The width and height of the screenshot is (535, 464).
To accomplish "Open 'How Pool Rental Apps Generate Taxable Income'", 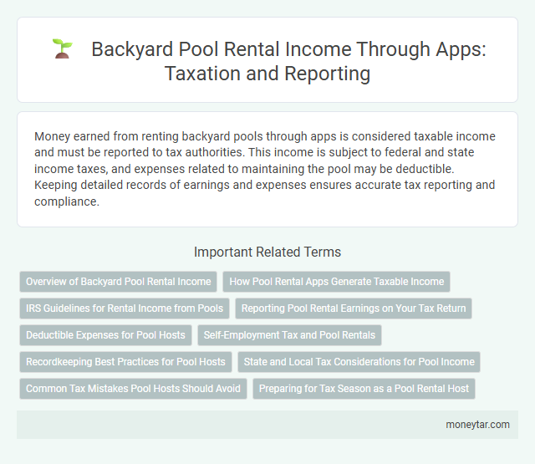I will point(336,282).
